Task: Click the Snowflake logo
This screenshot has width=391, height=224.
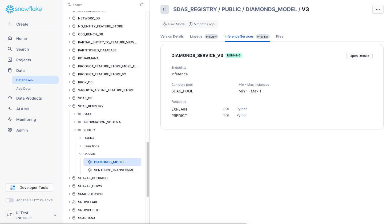Action: tap(23, 9)
